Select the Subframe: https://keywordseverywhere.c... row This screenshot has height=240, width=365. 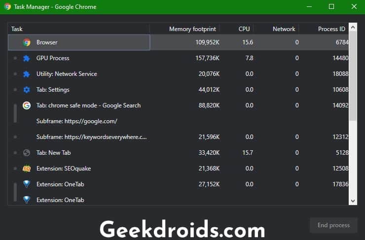179,137
